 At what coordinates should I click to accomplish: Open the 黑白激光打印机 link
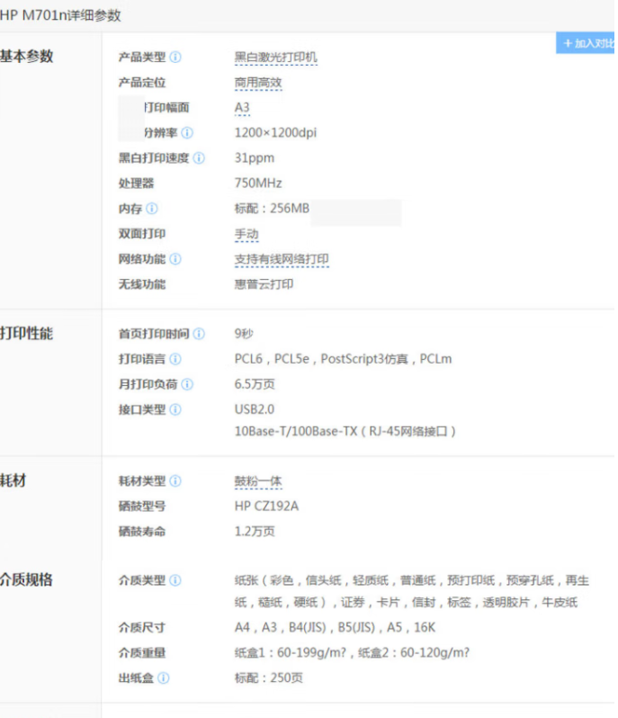(x=276, y=58)
